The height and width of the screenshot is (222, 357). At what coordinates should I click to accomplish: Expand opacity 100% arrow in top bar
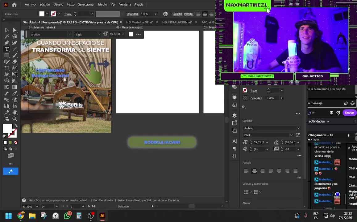point(156,14)
